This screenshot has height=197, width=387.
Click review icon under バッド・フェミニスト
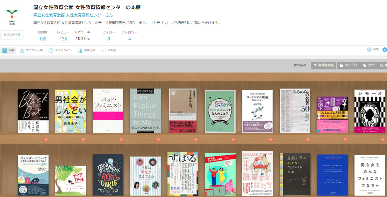click(x=121, y=139)
